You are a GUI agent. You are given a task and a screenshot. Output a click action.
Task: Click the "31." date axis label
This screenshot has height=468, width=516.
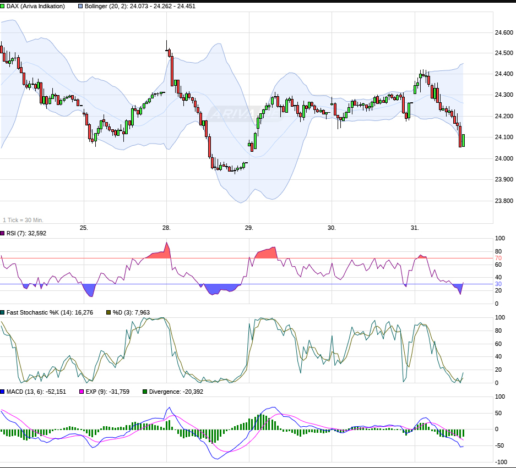(415, 228)
